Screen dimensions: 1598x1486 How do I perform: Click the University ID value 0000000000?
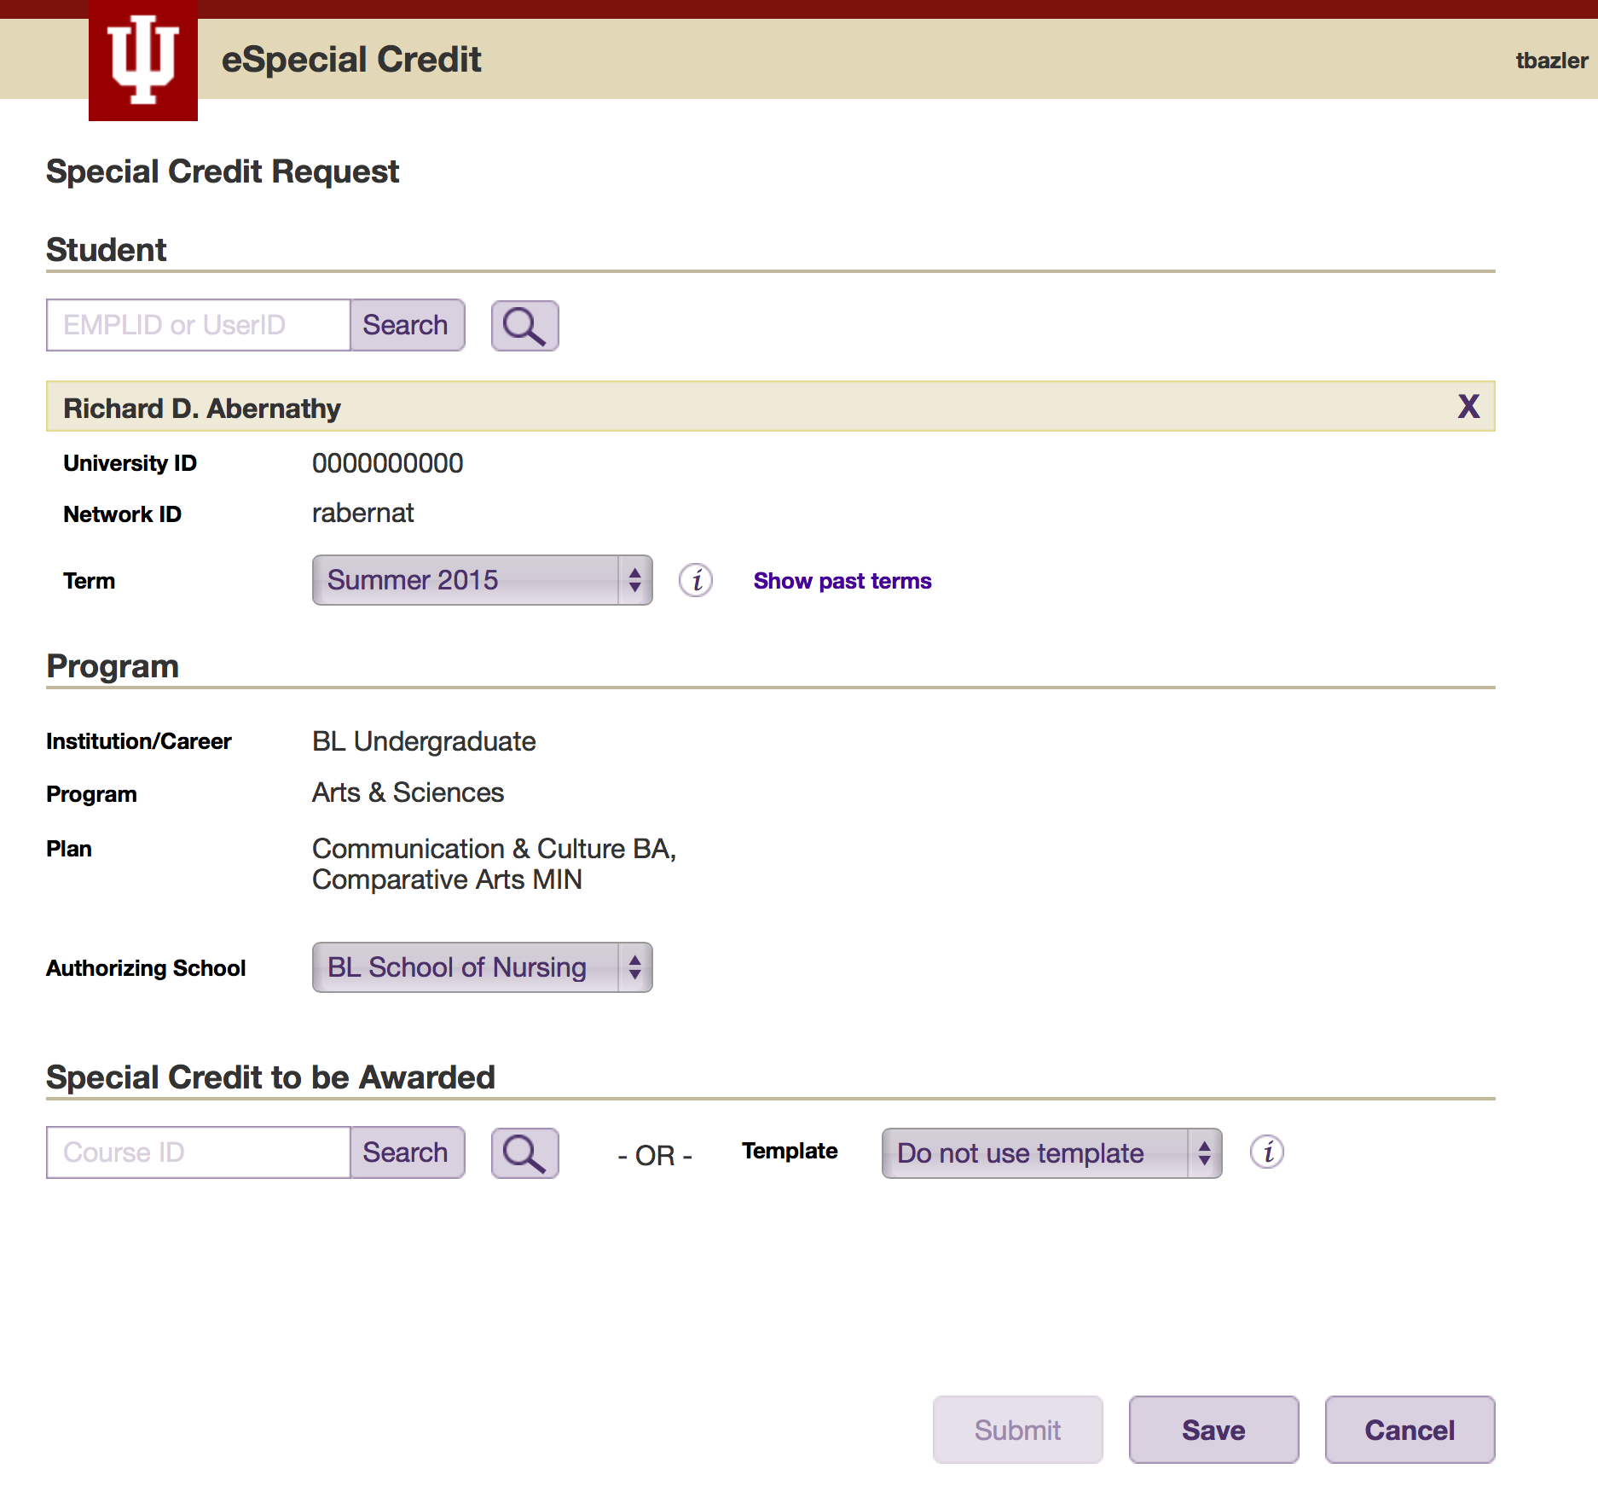pyautogui.click(x=388, y=463)
